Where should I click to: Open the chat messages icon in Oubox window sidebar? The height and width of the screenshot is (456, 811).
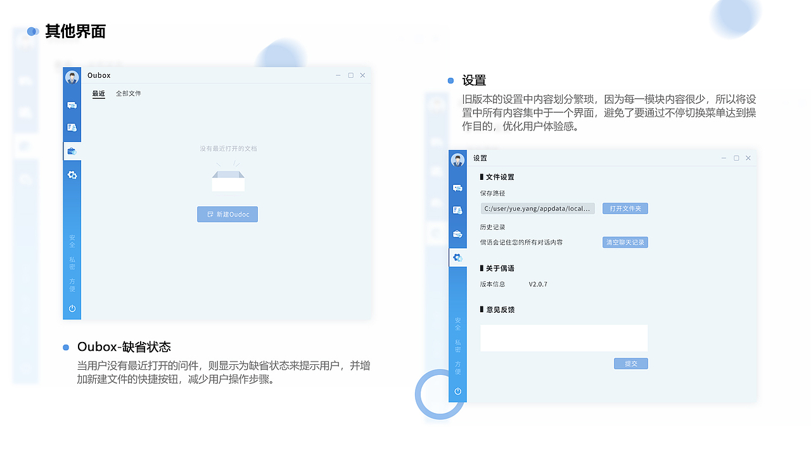pyautogui.click(x=72, y=105)
